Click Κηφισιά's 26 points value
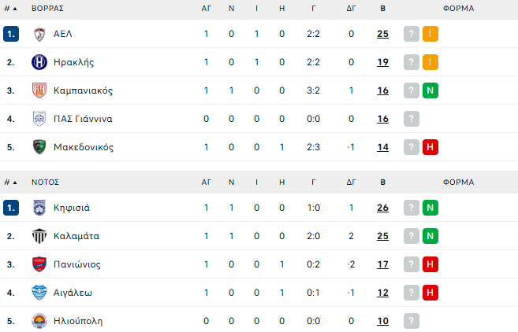Viewport: 518px width, 332px height. tap(382, 208)
